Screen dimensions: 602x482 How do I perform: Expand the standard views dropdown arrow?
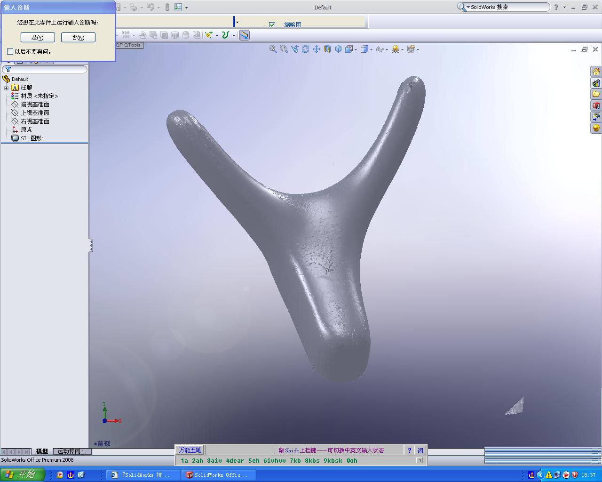point(356,49)
